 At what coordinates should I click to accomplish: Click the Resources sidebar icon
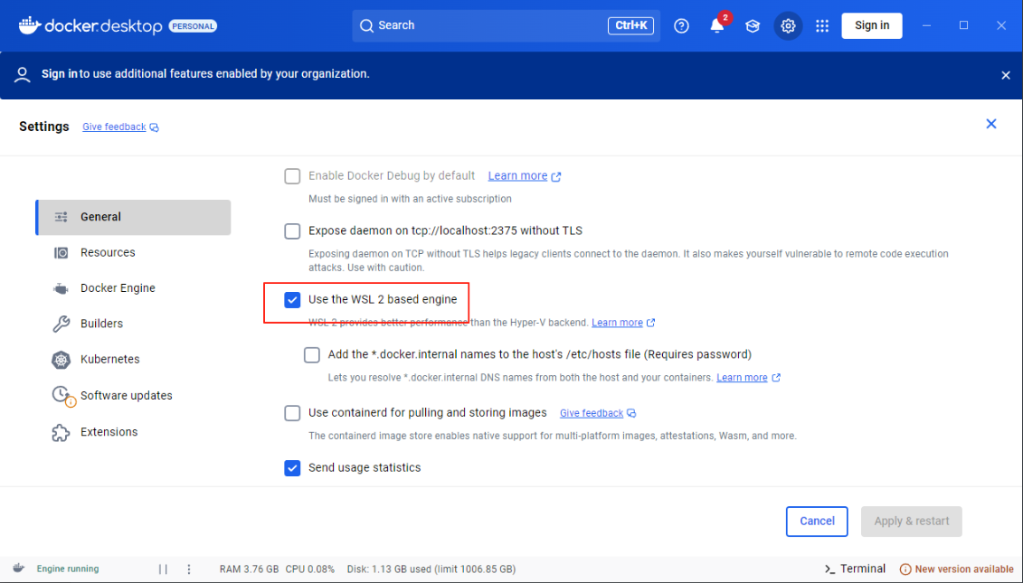coord(61,252)
